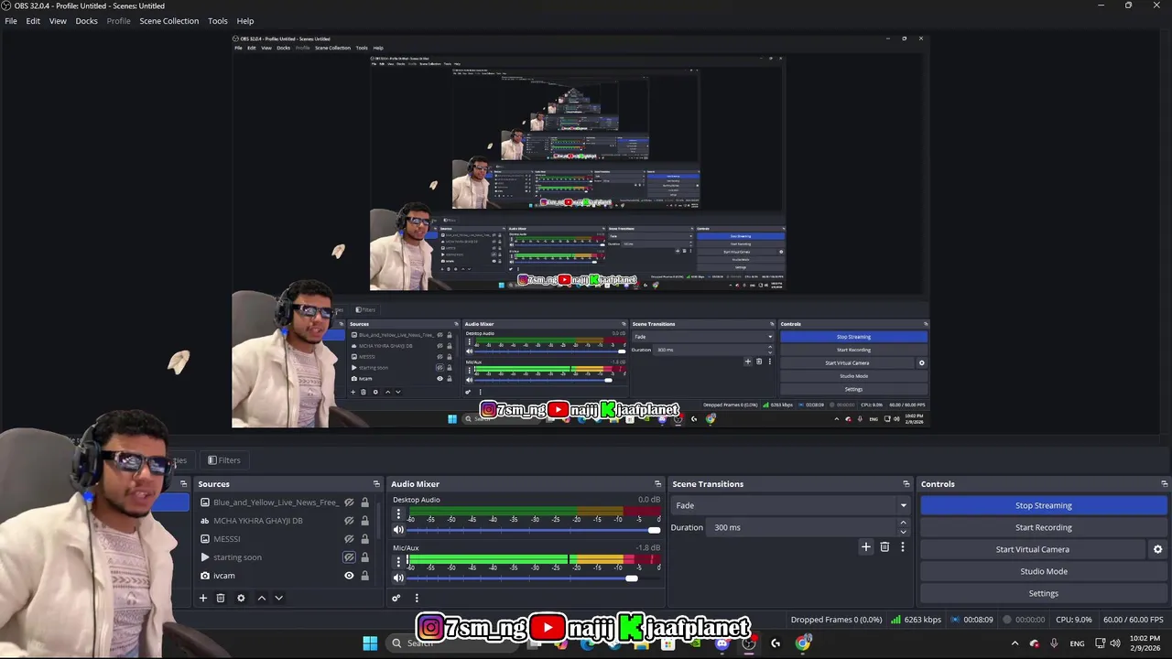Viewport: 1172px width, 659px height.
Task: Show Blue_and_Yellow_Live_News source
Action: coord(349,502)
